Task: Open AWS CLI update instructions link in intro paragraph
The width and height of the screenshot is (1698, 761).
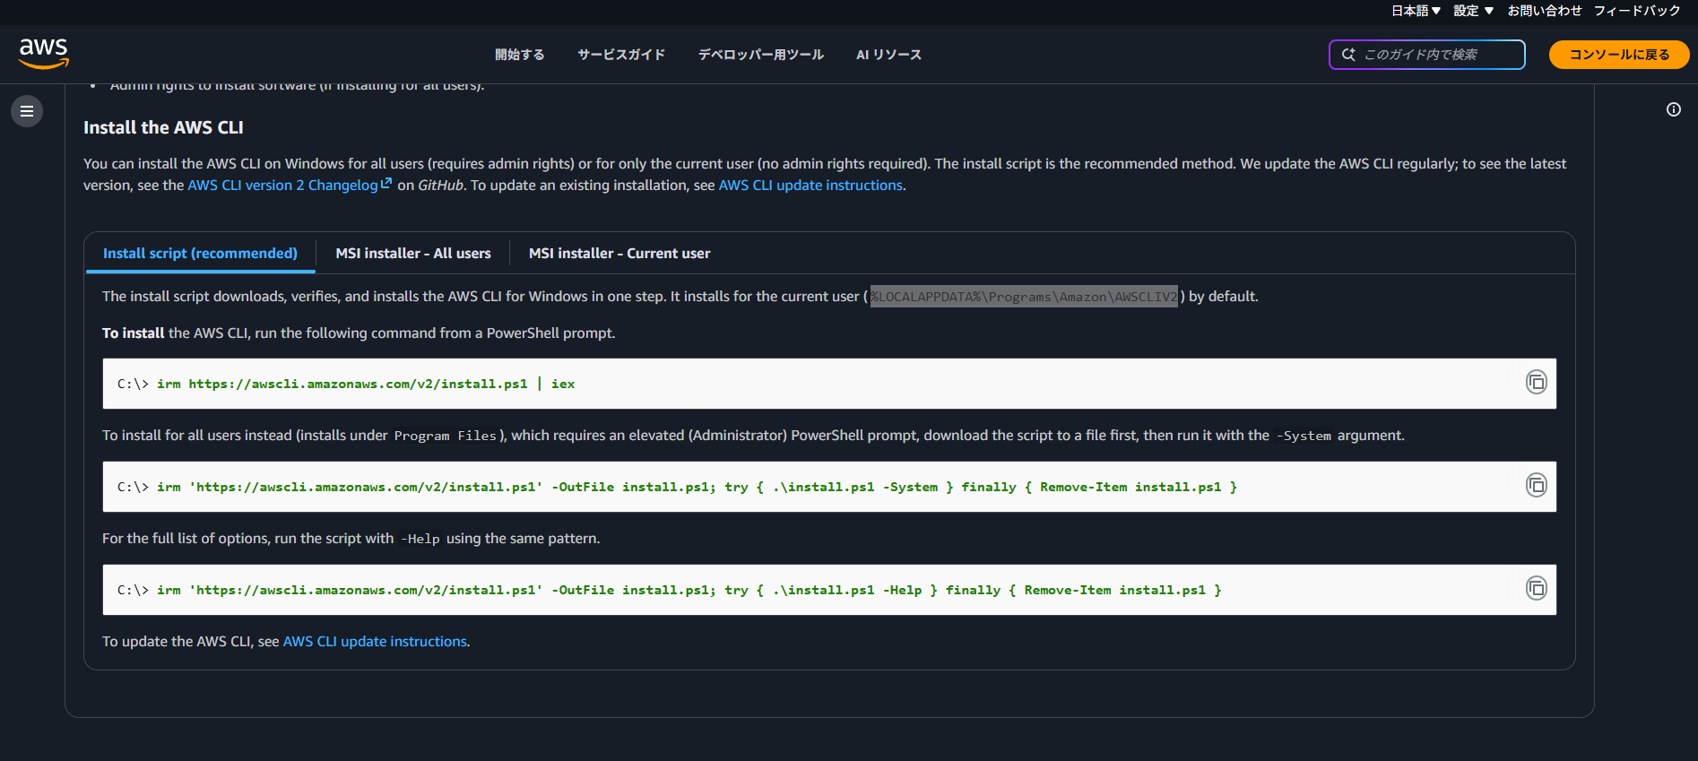Action: pyautogui.click(x=810, y=186)
